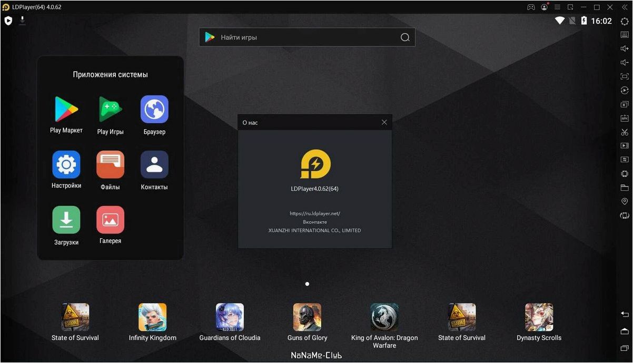Click the Вконтакте link
633x363 pixels.
point(315,222)
